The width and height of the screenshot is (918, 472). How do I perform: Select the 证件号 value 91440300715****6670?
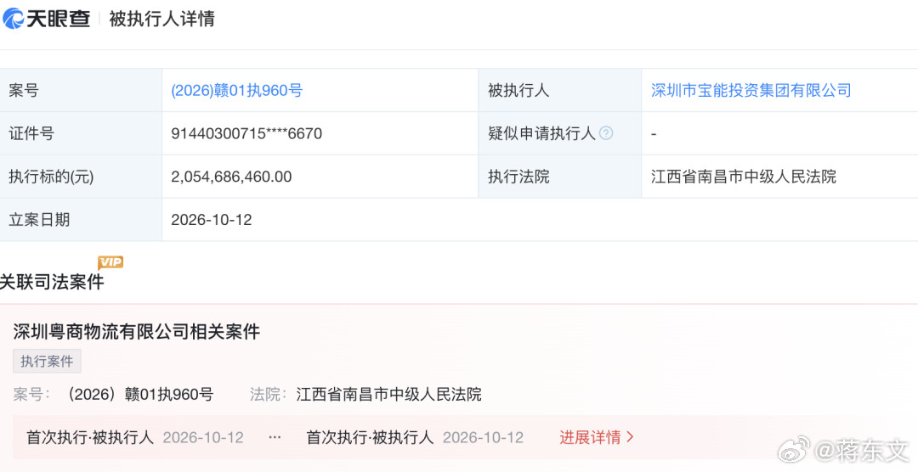coord(246,133)
